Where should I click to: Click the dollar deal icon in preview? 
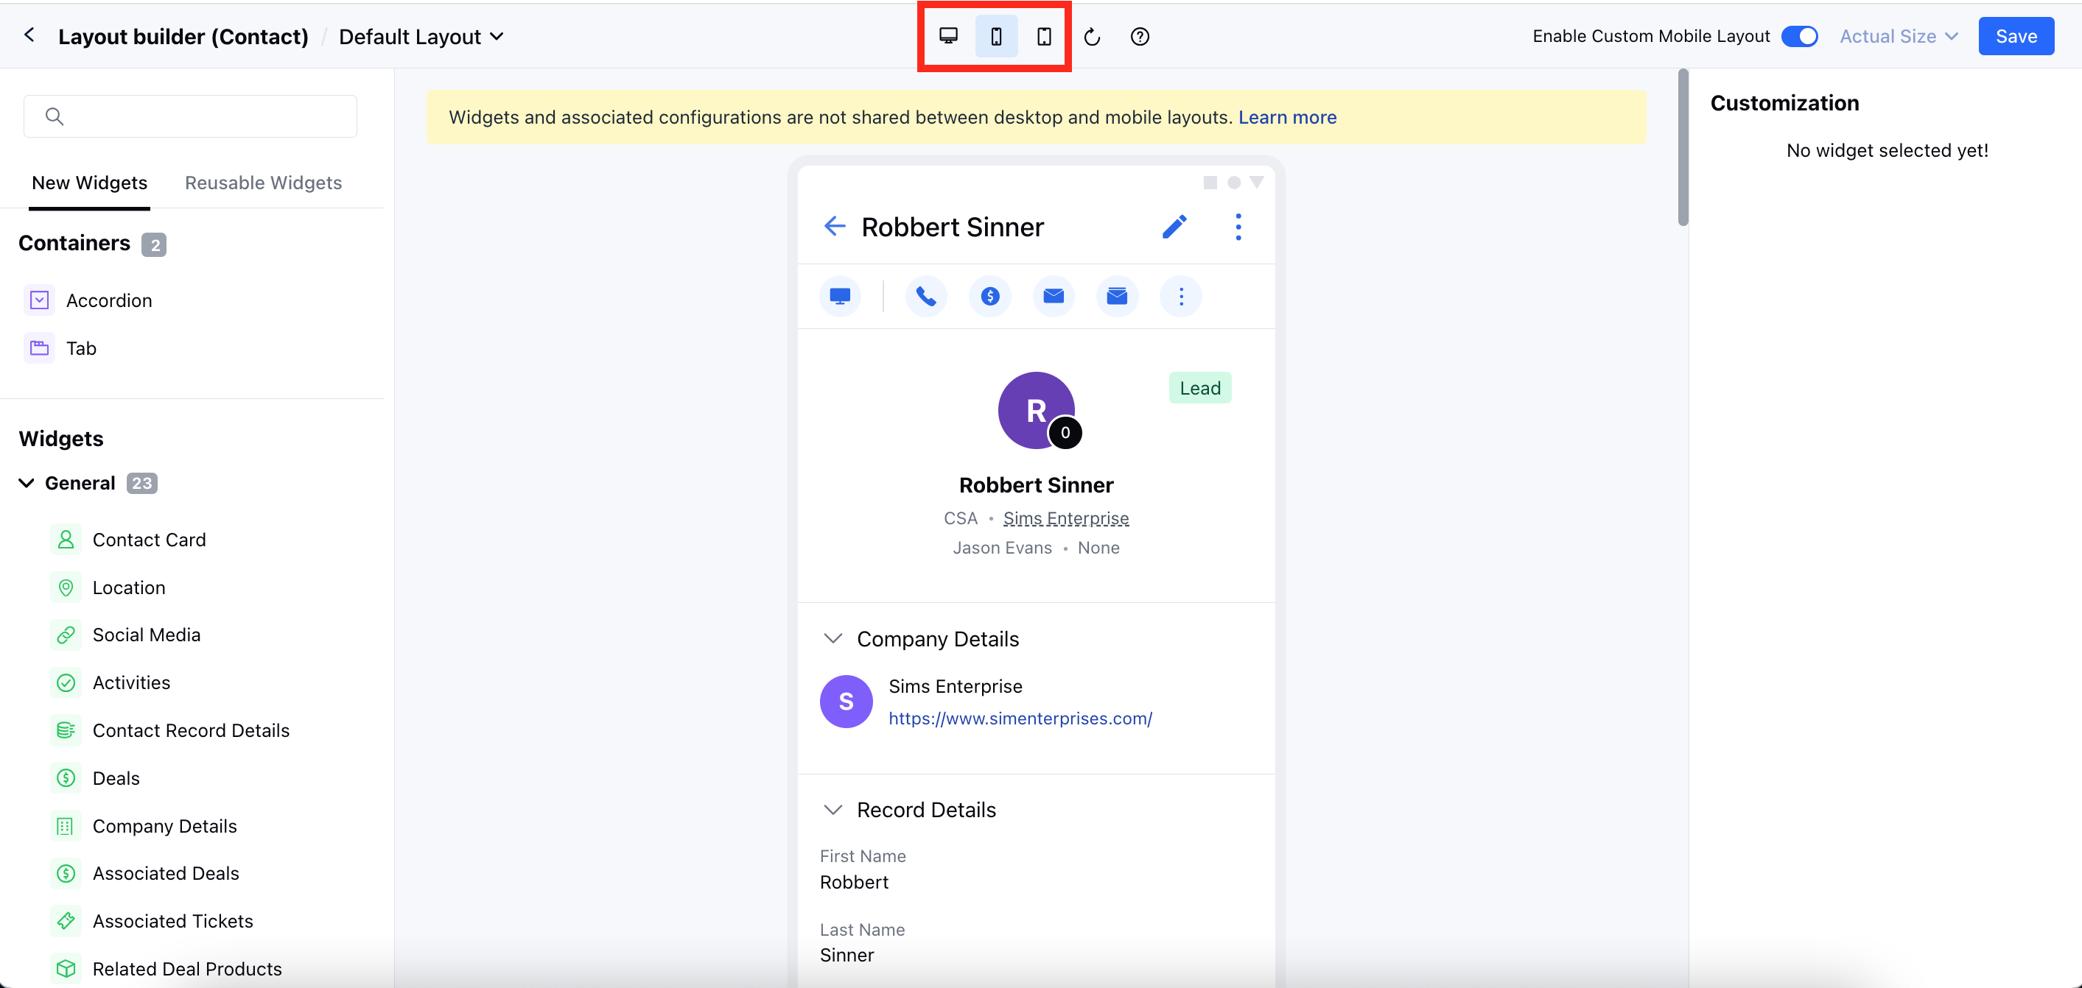[x=990, y=297]
